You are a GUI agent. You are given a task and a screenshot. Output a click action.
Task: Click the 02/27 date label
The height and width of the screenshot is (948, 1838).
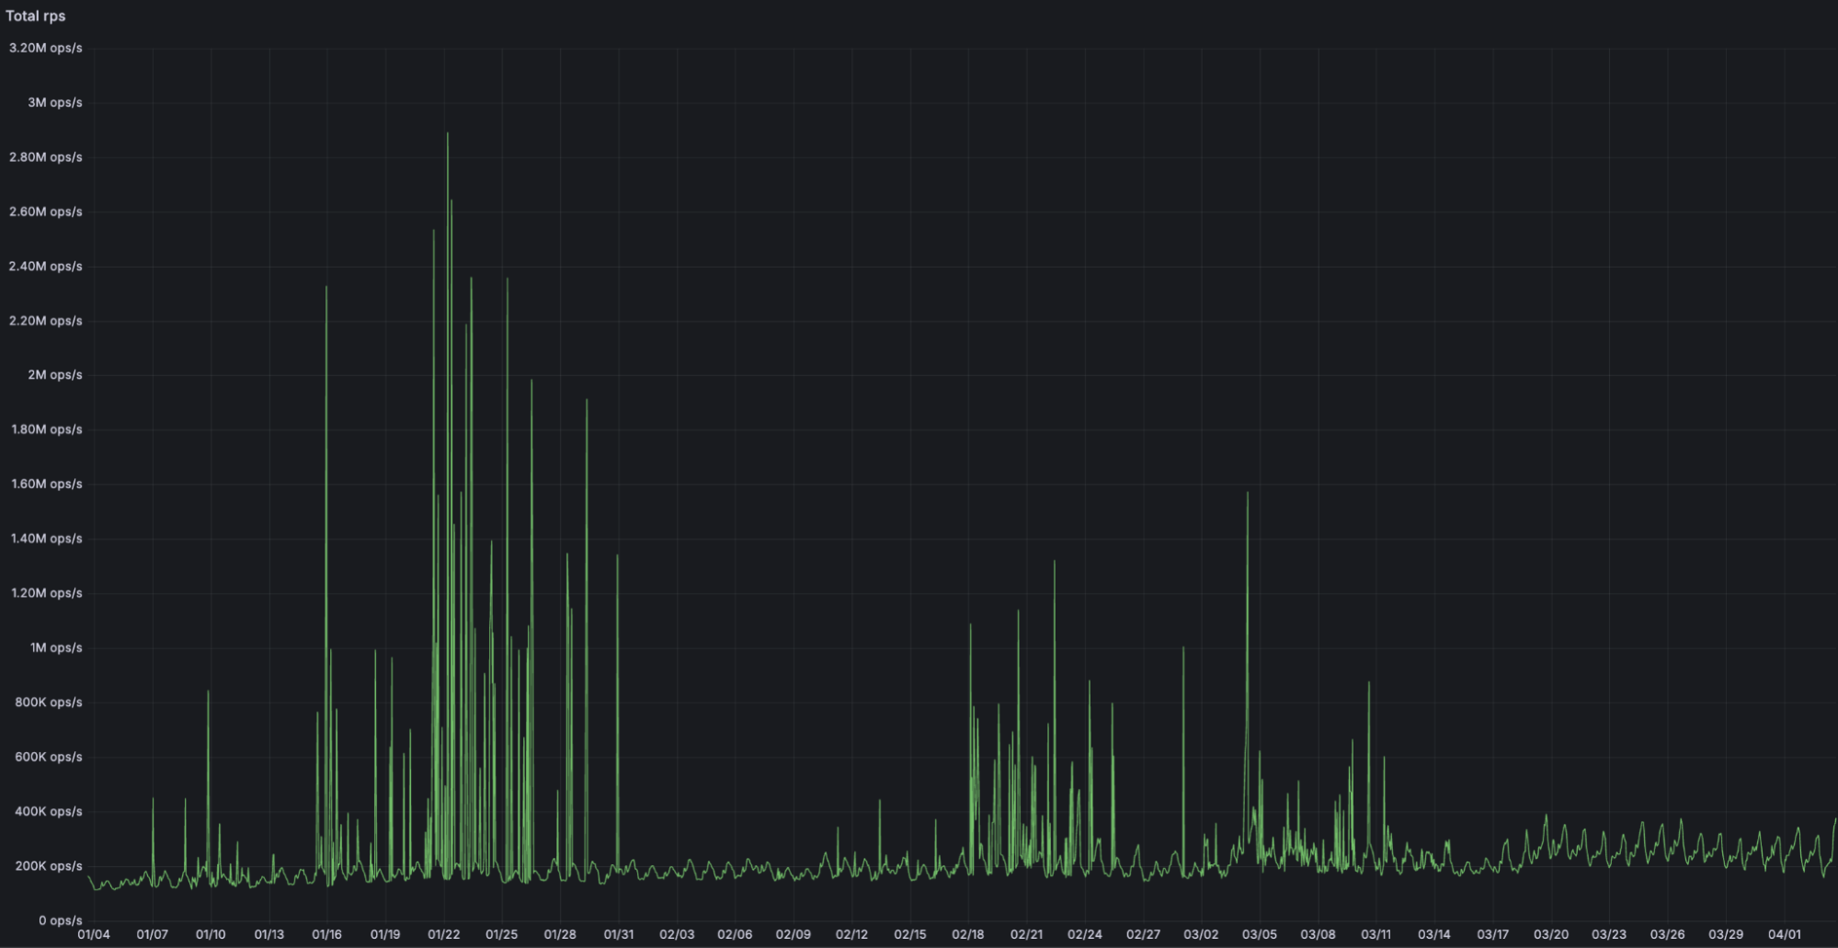pyautogui.click(x=1143, y=935)
